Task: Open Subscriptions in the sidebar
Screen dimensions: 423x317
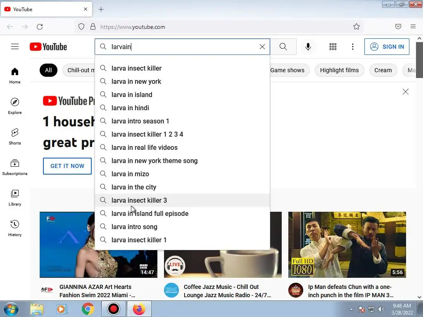Action: pyautogui.click(x=15, y=167)
